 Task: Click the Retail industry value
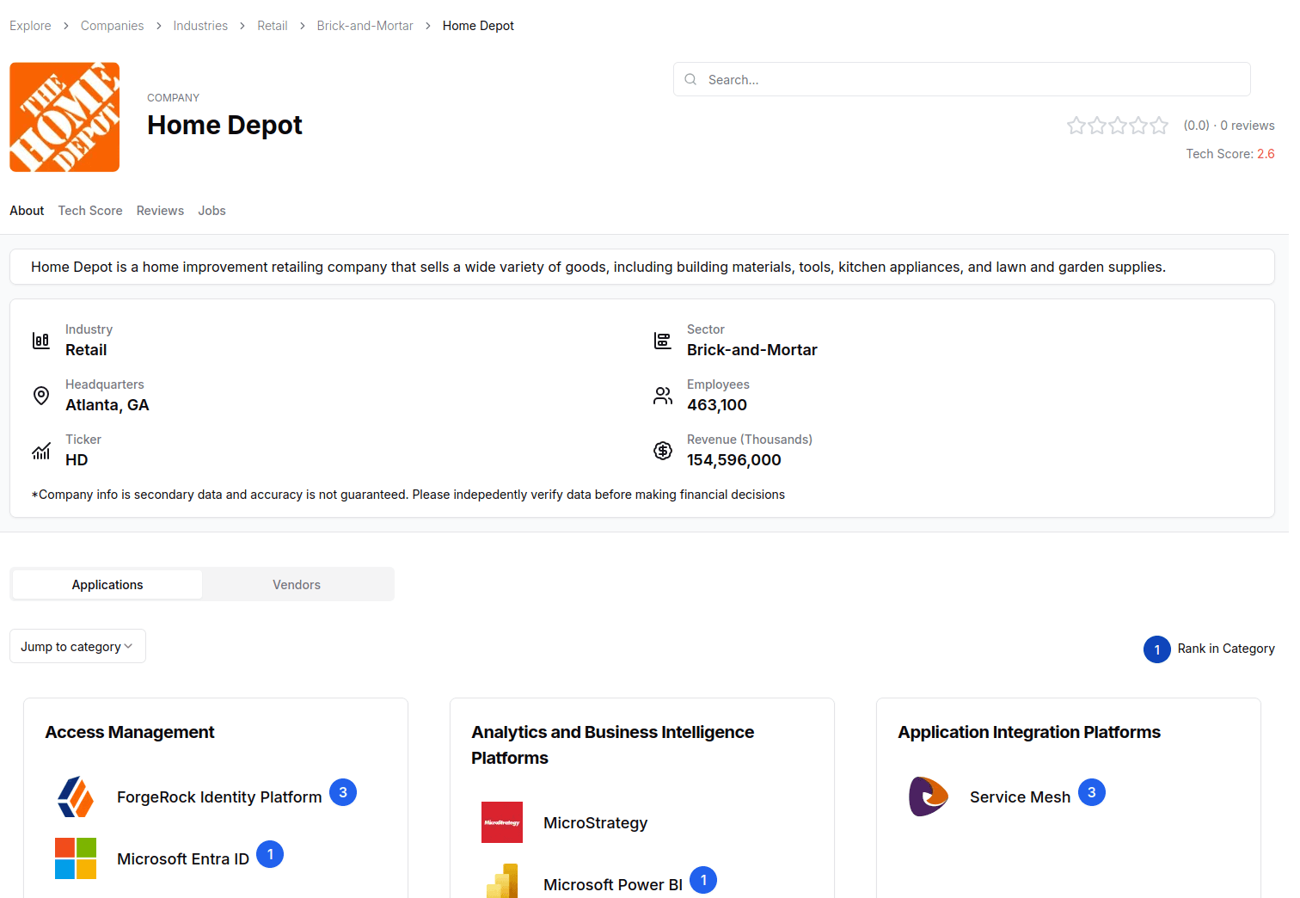tap(86, 350)
